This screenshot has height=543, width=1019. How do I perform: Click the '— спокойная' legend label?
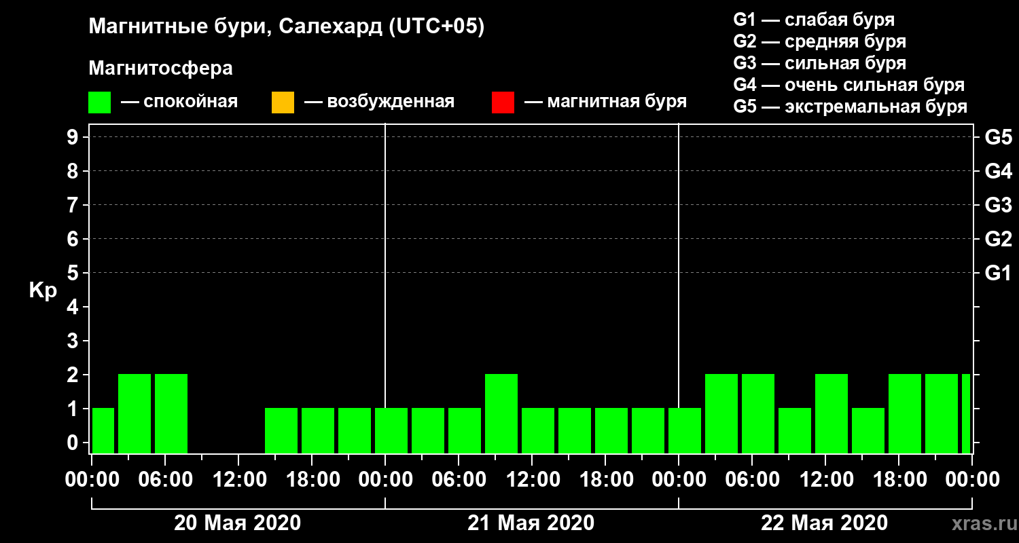(x=179, y=102)
